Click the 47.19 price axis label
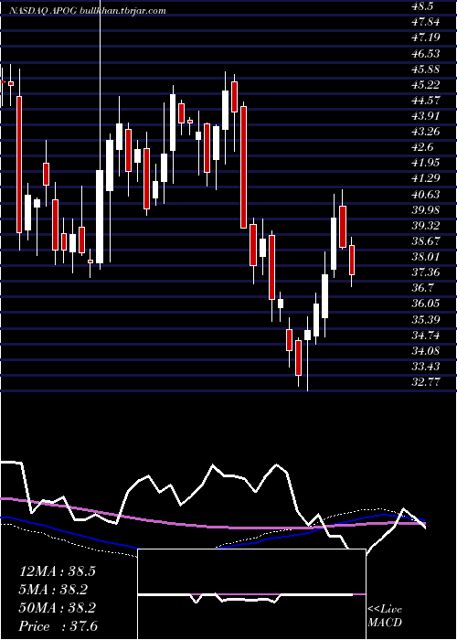This screenshot has width=457, height=640. click(x=427, y=38)
